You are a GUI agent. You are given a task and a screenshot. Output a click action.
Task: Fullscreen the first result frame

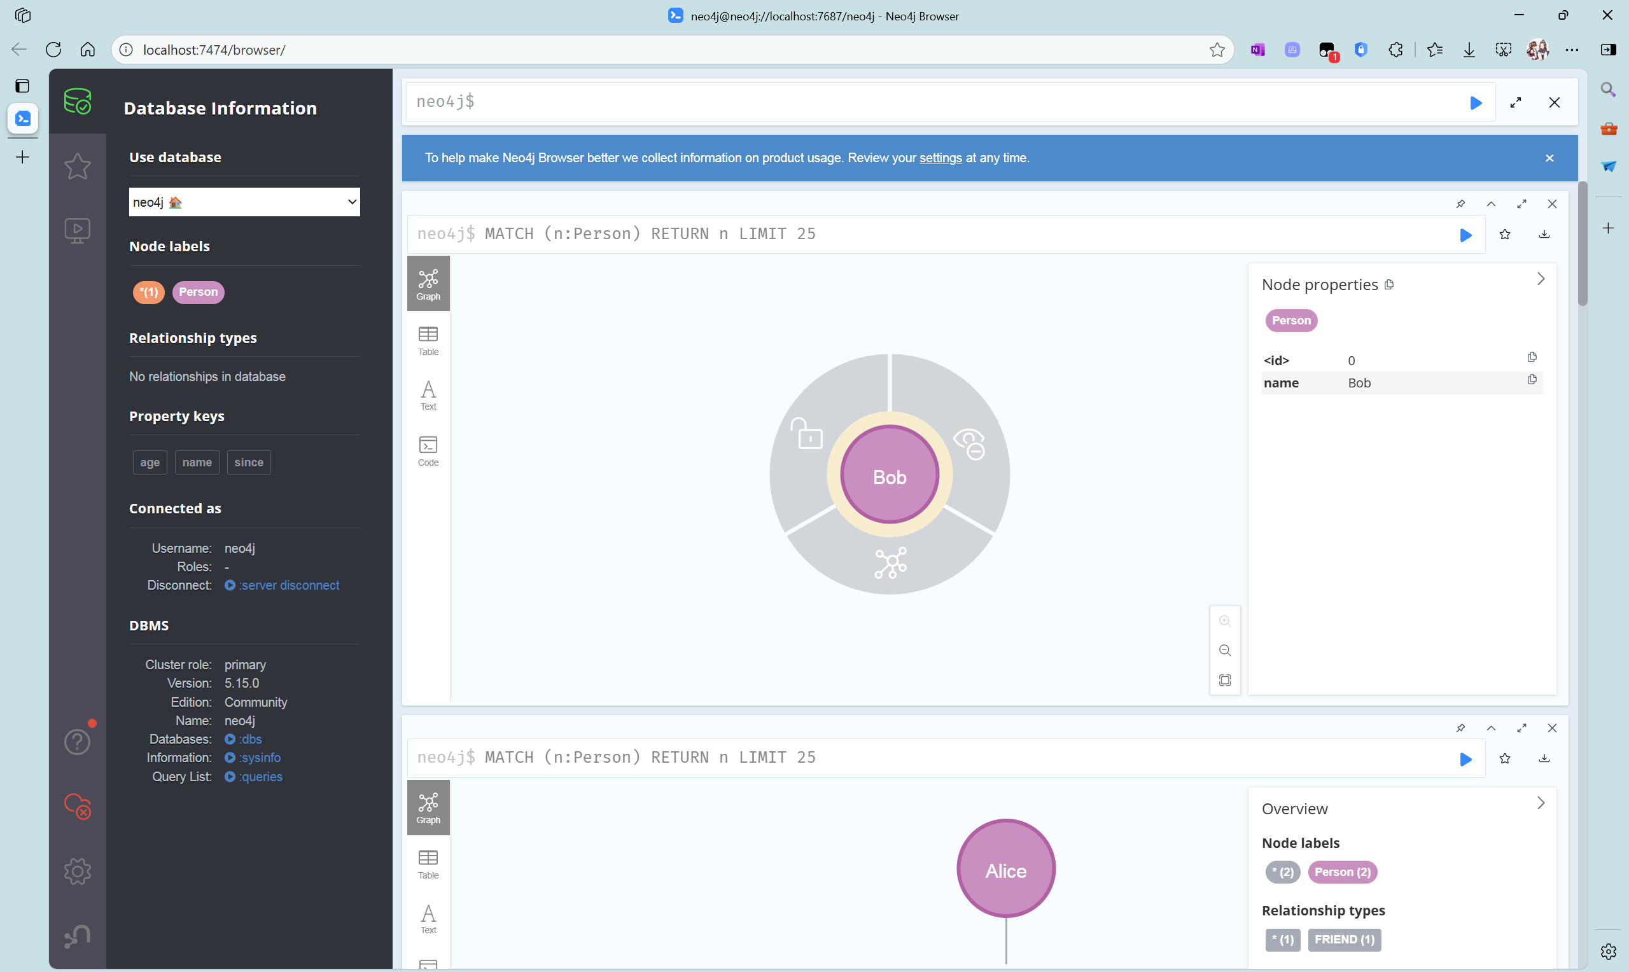(x=1521, y=204)
